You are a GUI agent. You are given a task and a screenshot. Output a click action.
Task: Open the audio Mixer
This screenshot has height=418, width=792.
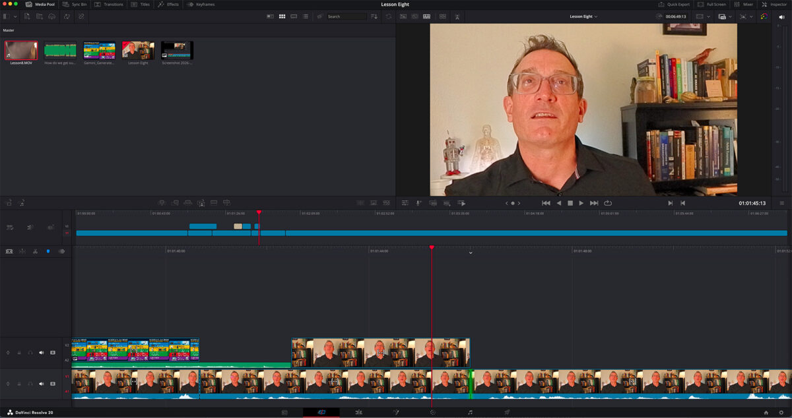(x=743, y=5)
